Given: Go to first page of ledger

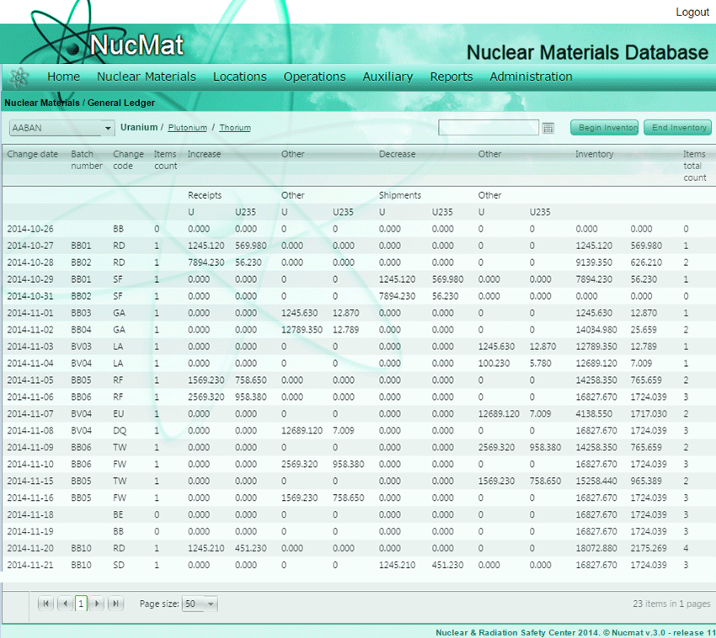Looking at the screenshot, I should pos(46,603).
